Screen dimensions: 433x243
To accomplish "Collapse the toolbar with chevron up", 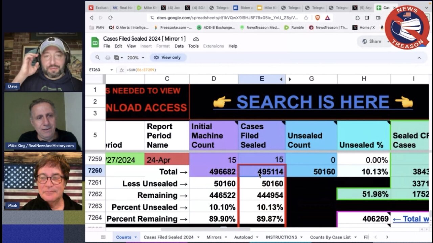I will [419, 58].
